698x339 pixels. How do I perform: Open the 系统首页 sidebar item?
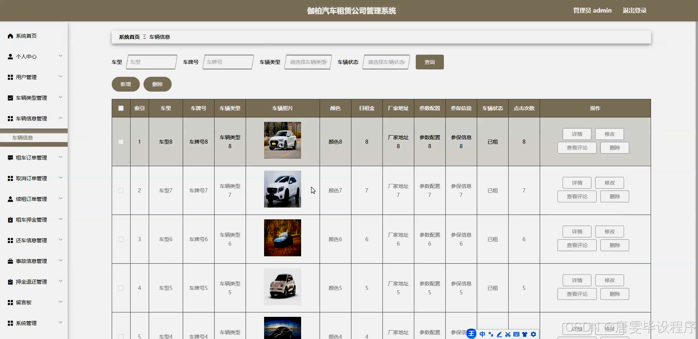pyautogui.click(x=34, y=36)
